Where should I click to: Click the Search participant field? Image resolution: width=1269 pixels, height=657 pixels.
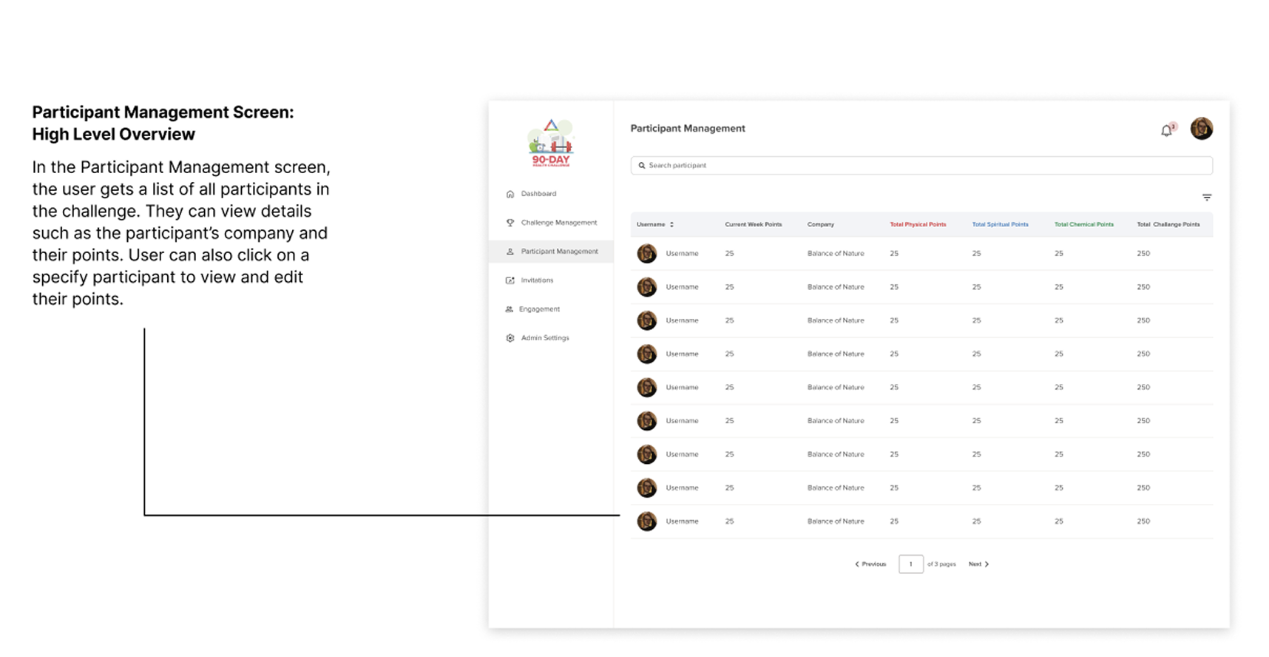(921, 166)
